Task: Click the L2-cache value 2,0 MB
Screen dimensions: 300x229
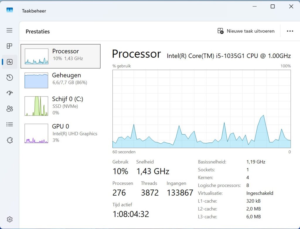Action: pos(253,209)
